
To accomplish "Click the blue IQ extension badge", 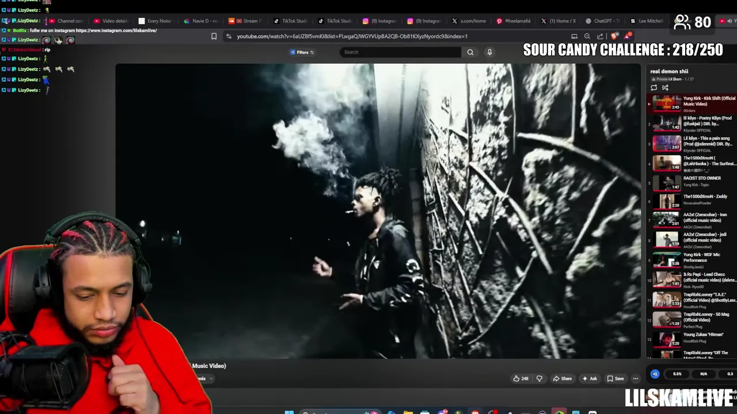I will 655,374.
